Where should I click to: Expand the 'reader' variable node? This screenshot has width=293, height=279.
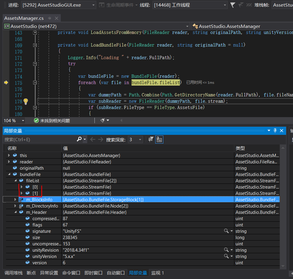pos(9,162)
